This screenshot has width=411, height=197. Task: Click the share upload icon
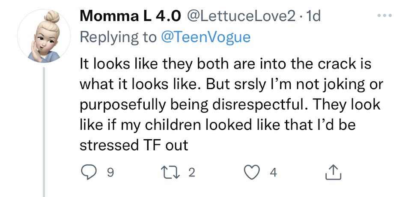point(332,172)
